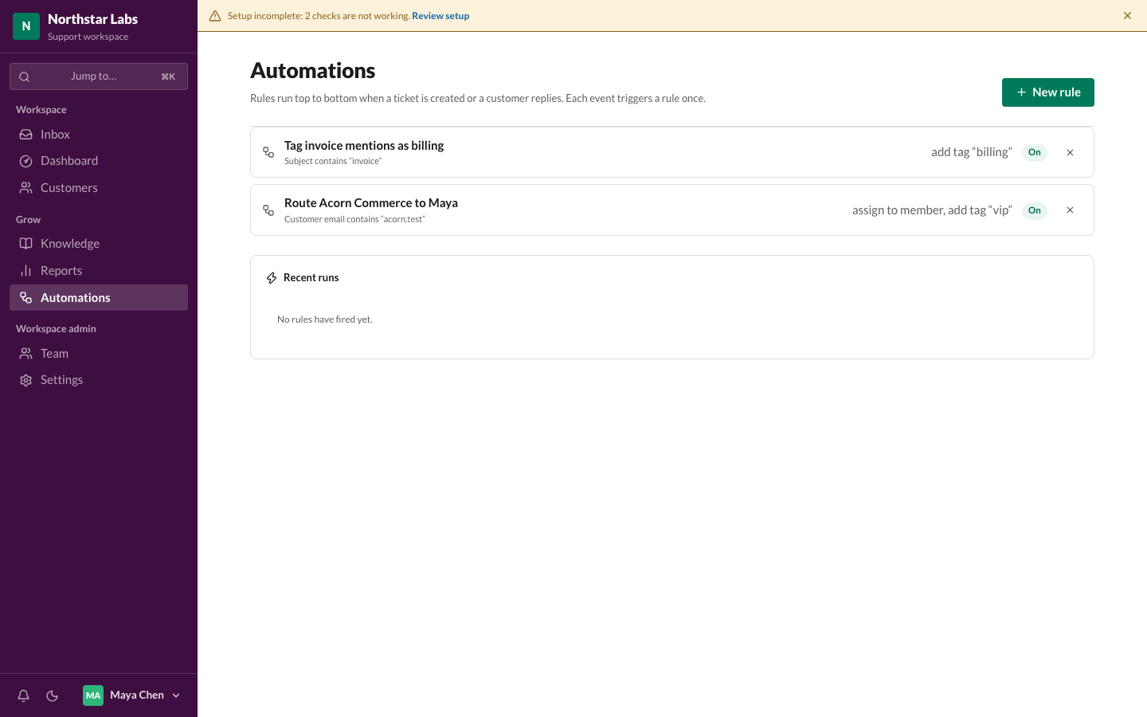Click the rule icon beside Tag invoice mentions
1147x717 pixels.
[268, 152]
